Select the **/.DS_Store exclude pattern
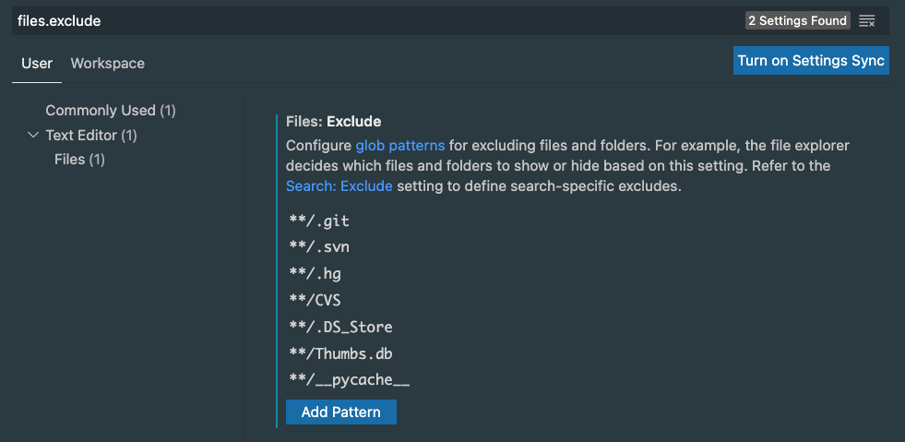The image size is (905, 442). (x=340, y=328)
